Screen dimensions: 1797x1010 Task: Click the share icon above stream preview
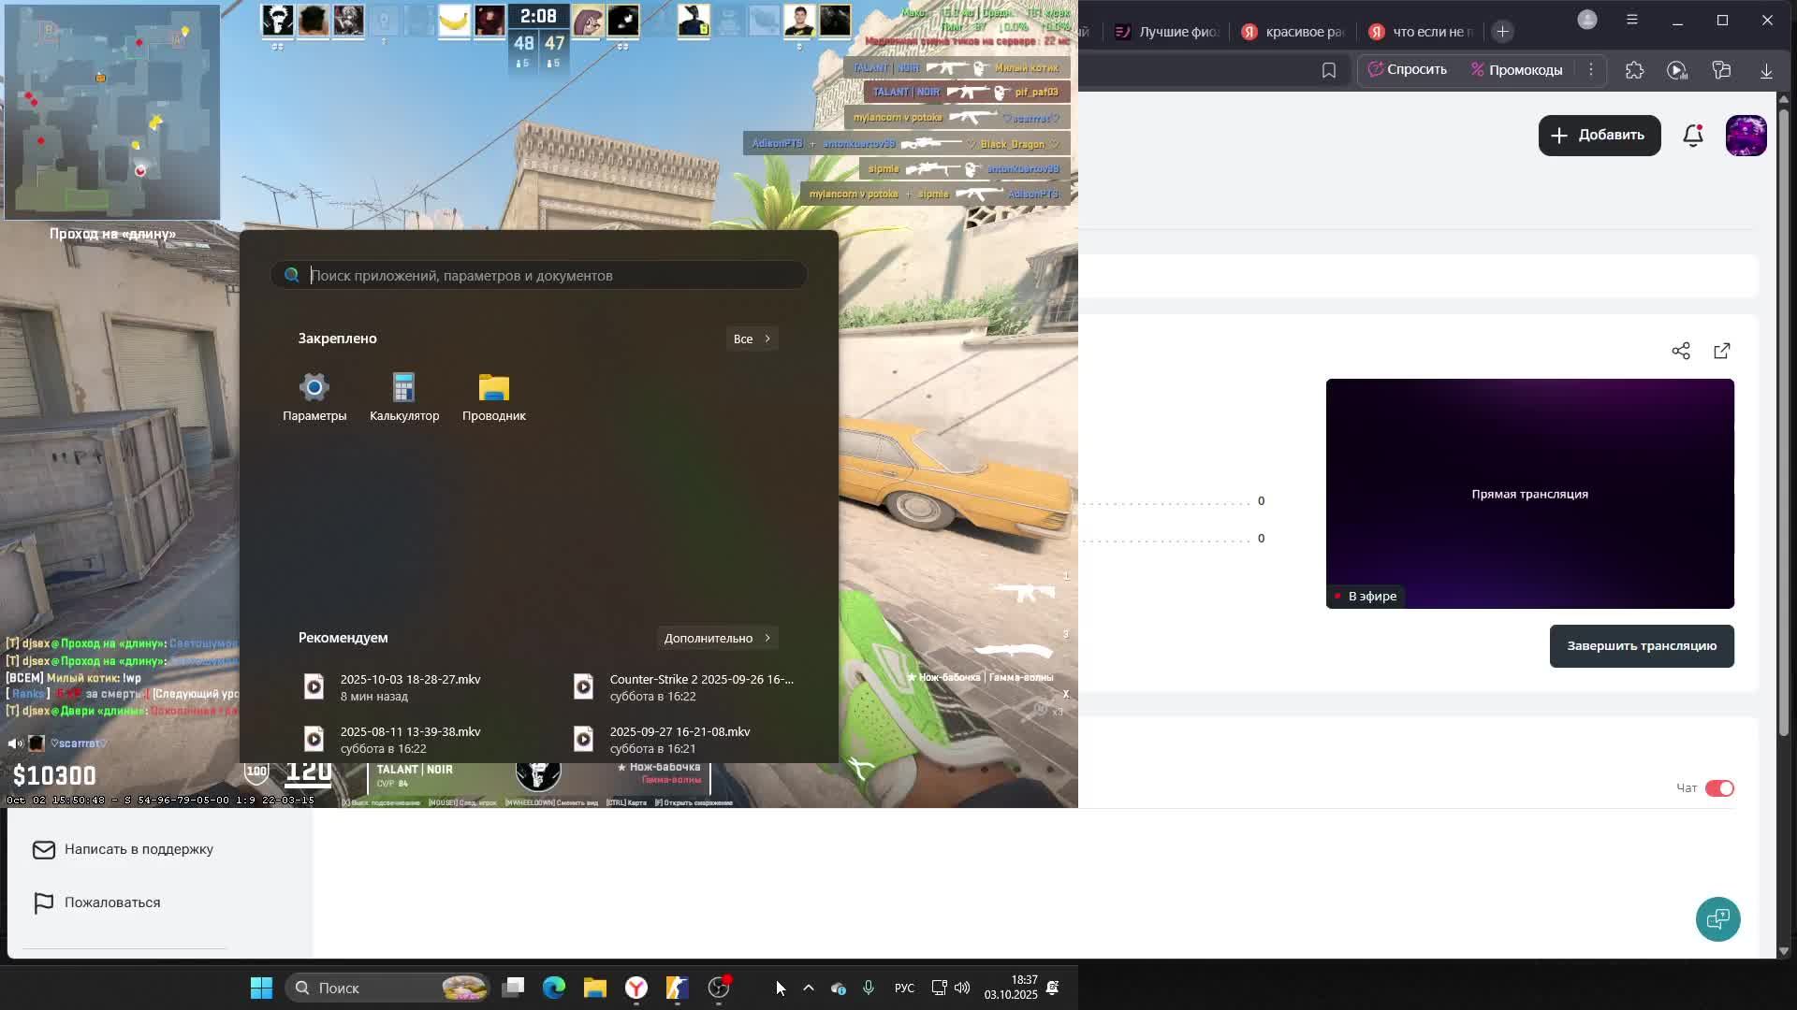[x=1680, y=351]
